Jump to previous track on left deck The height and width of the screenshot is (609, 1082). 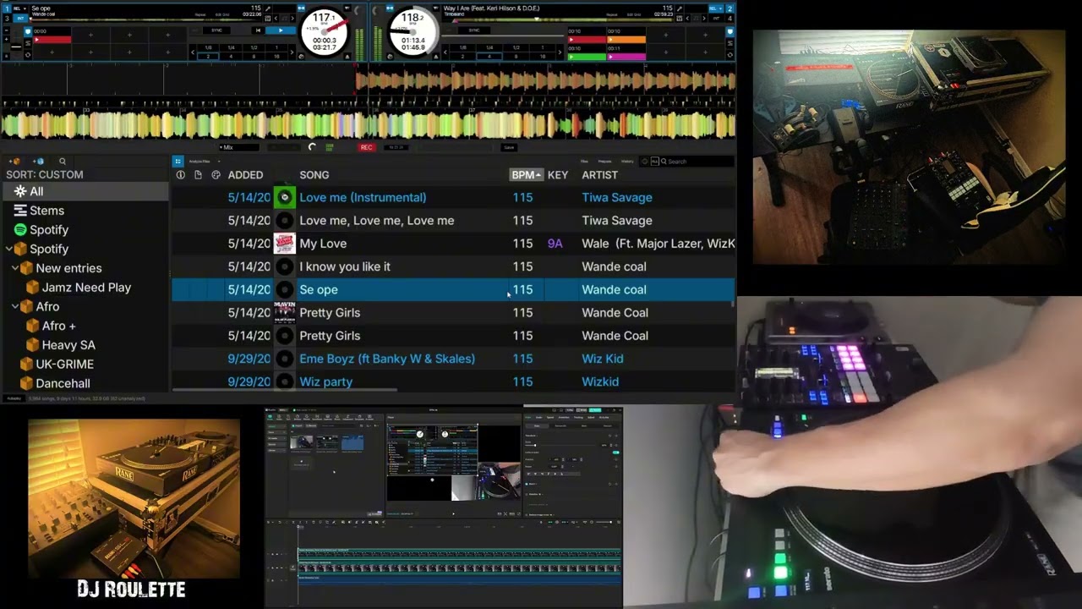pos(258,30)
